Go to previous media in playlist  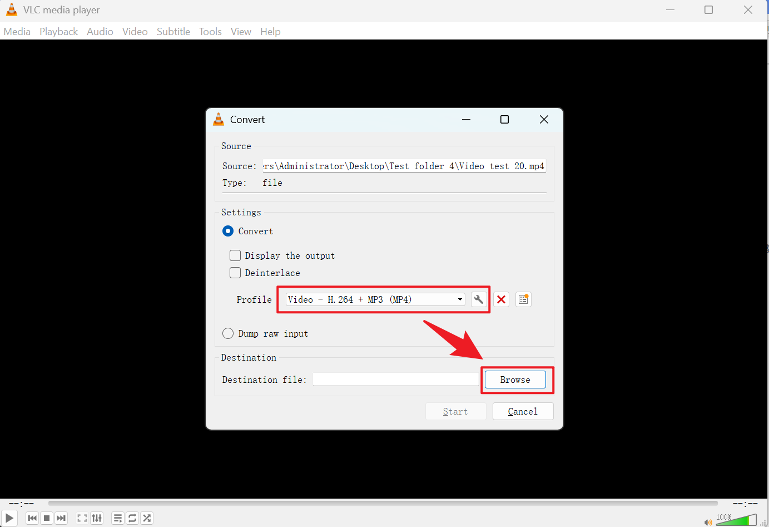[32, 518]
